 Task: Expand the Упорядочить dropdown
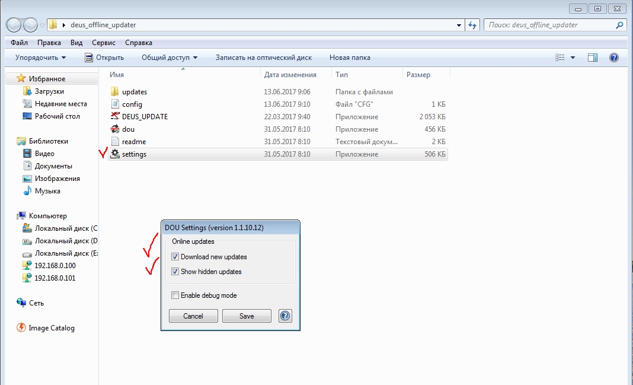coord(41,58)
